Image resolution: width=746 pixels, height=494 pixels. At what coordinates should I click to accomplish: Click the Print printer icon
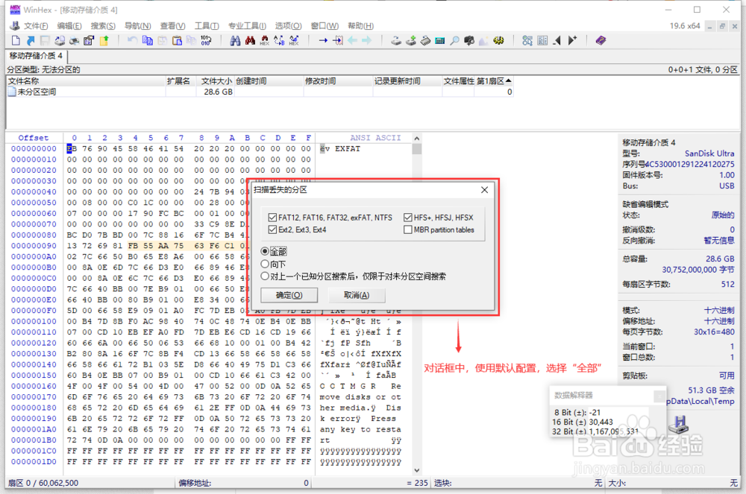coord(74,40)
